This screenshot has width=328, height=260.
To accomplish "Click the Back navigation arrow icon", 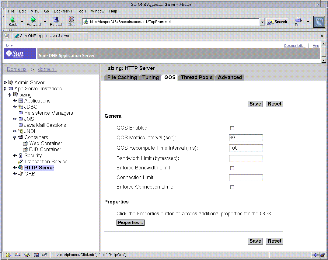I will point(12,19).
